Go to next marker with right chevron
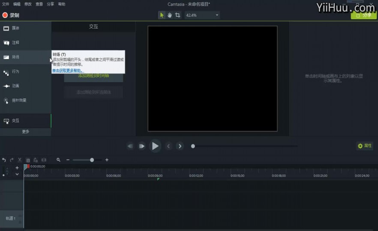This screenshot has height=231, width=378. (180, 146)
